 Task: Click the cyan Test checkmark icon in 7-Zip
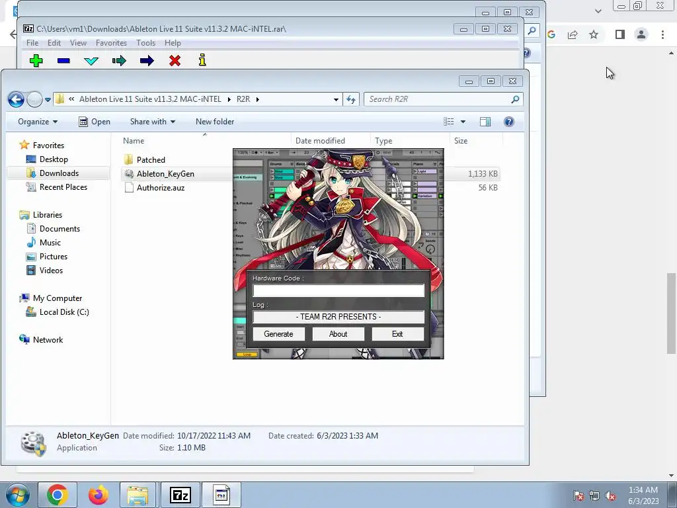click(91, 61)
